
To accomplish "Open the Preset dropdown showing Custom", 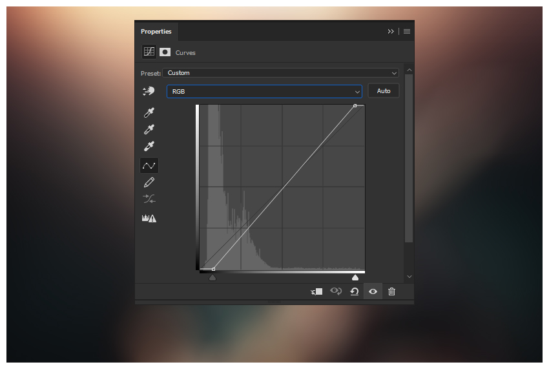I will (280, 73).
